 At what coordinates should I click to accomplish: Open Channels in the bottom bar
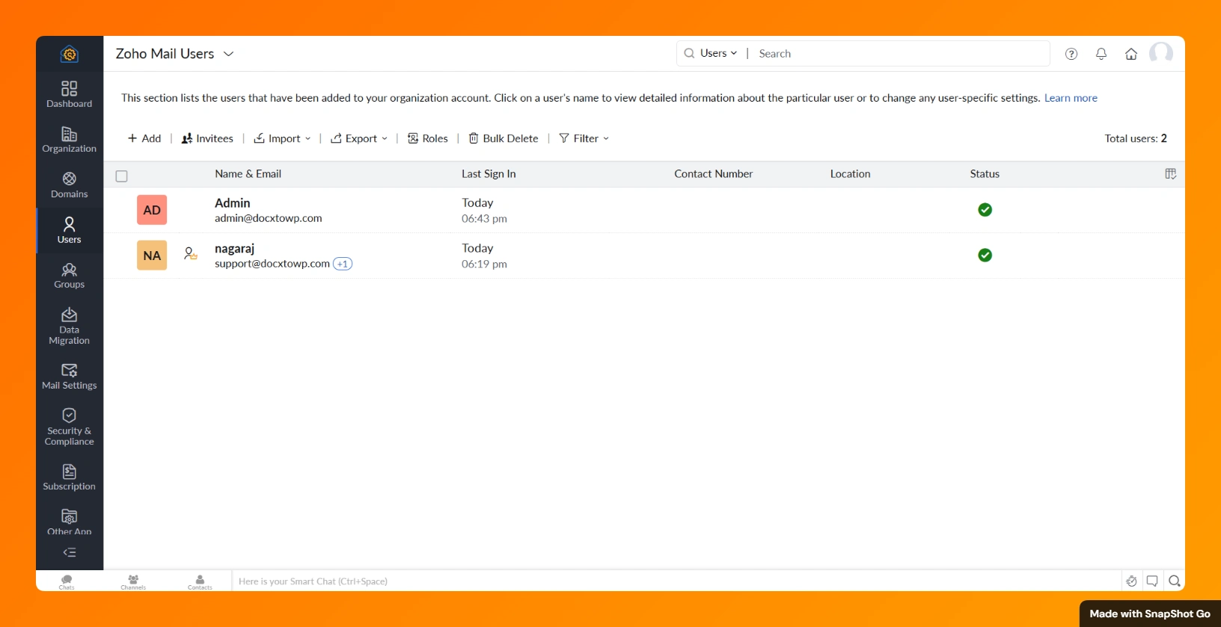[x=133, y=582]
